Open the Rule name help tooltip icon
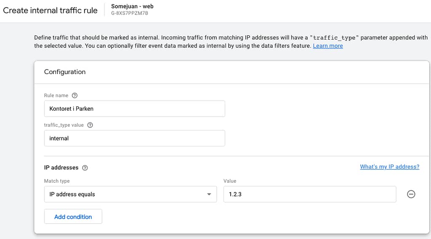The height and width of the screenshot is (239, 431). (x=74, y=96)
